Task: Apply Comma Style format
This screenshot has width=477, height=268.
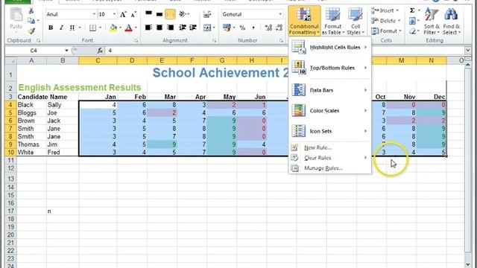Action: (x=253, y=28)
